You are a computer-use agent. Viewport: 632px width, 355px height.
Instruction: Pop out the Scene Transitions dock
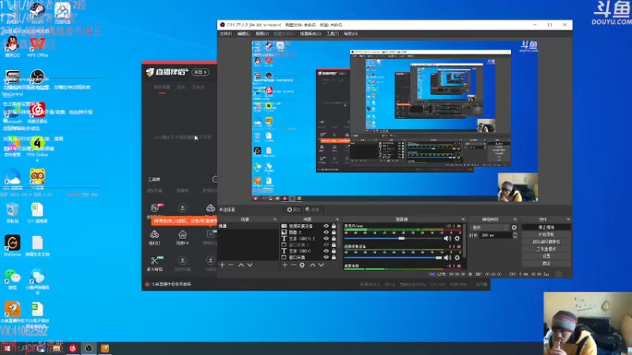[x=515, y=219]
